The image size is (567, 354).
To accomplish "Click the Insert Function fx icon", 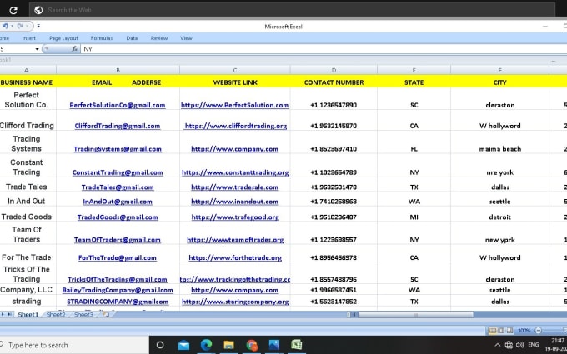I will tap(74, 49).
